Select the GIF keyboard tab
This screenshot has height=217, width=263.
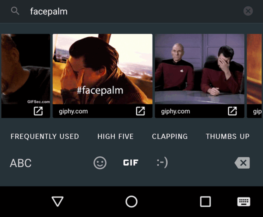pyautogui.click(x=131, y=162)
